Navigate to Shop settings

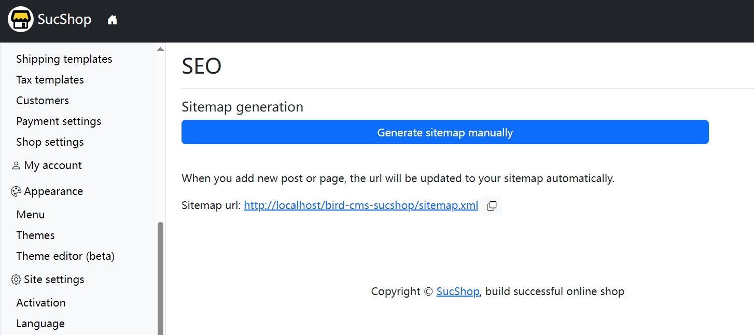50,142
